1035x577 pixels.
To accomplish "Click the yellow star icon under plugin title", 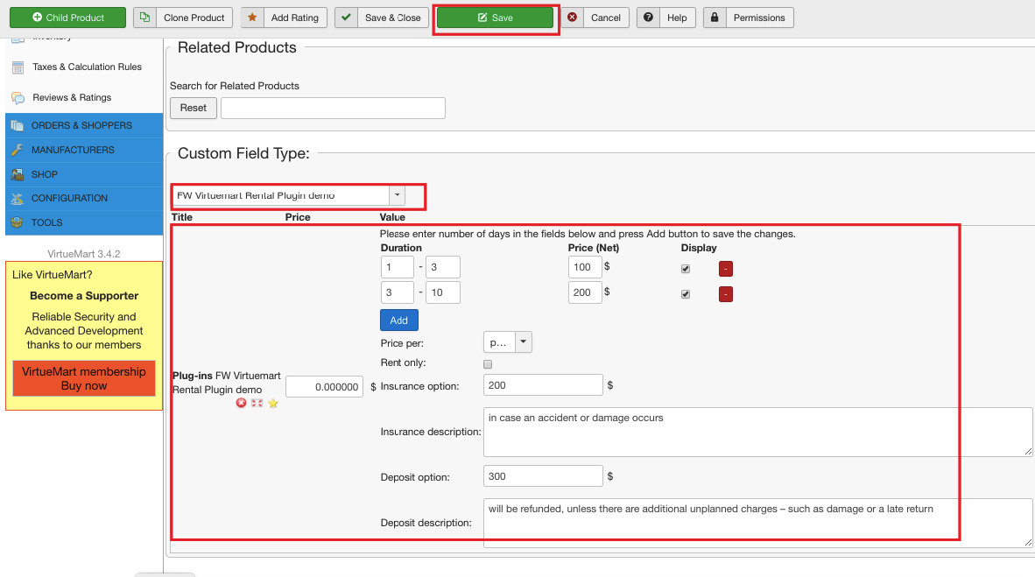I will pos(273,403).
